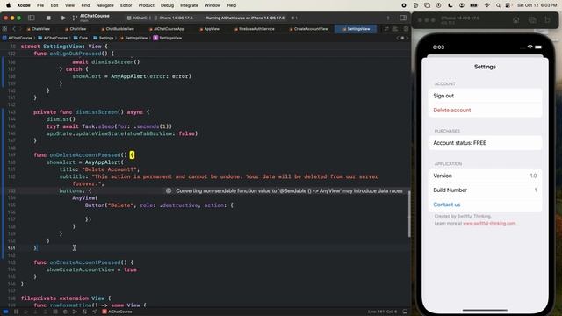Open the SettingsView struct breadcrumb
The image size is (562, 316).
tap(168, 38)
